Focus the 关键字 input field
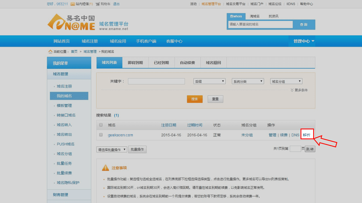 point(156,81)
